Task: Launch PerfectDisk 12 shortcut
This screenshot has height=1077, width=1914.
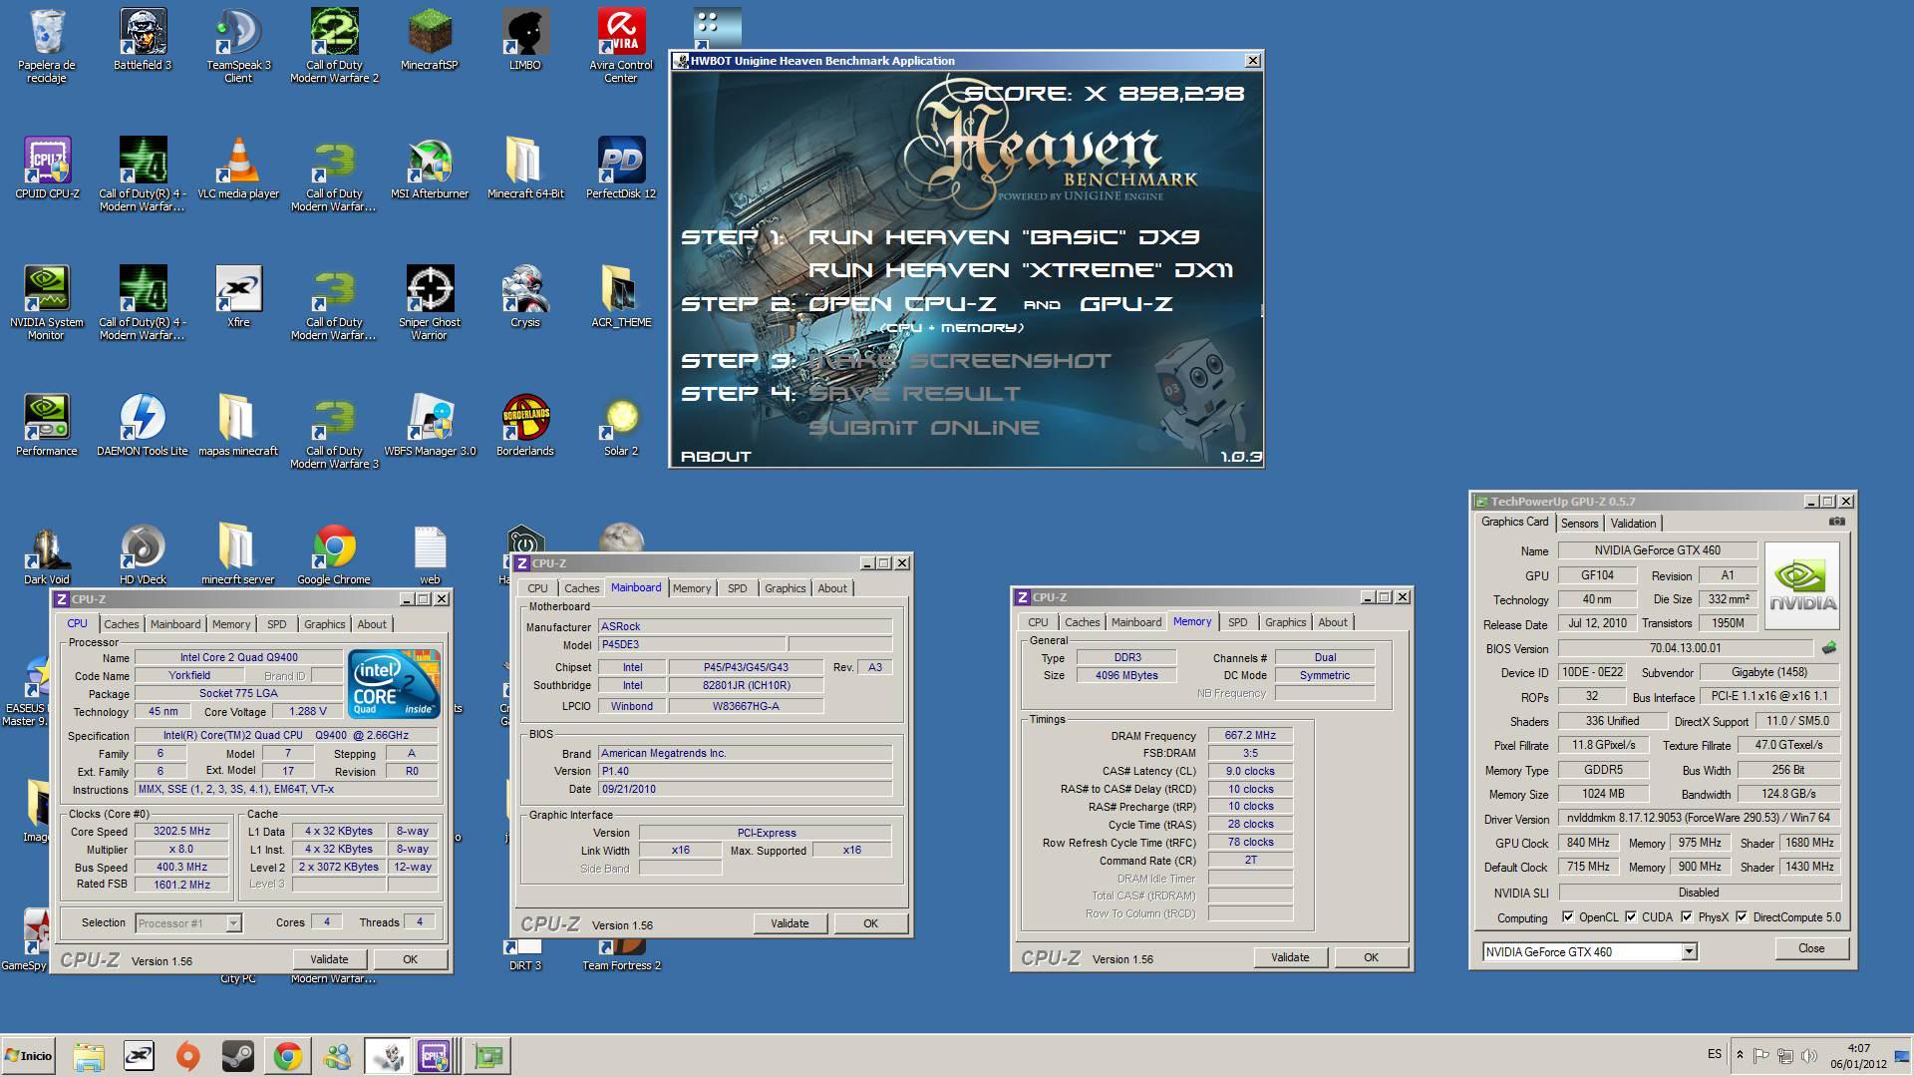Action: click(621, 168)
